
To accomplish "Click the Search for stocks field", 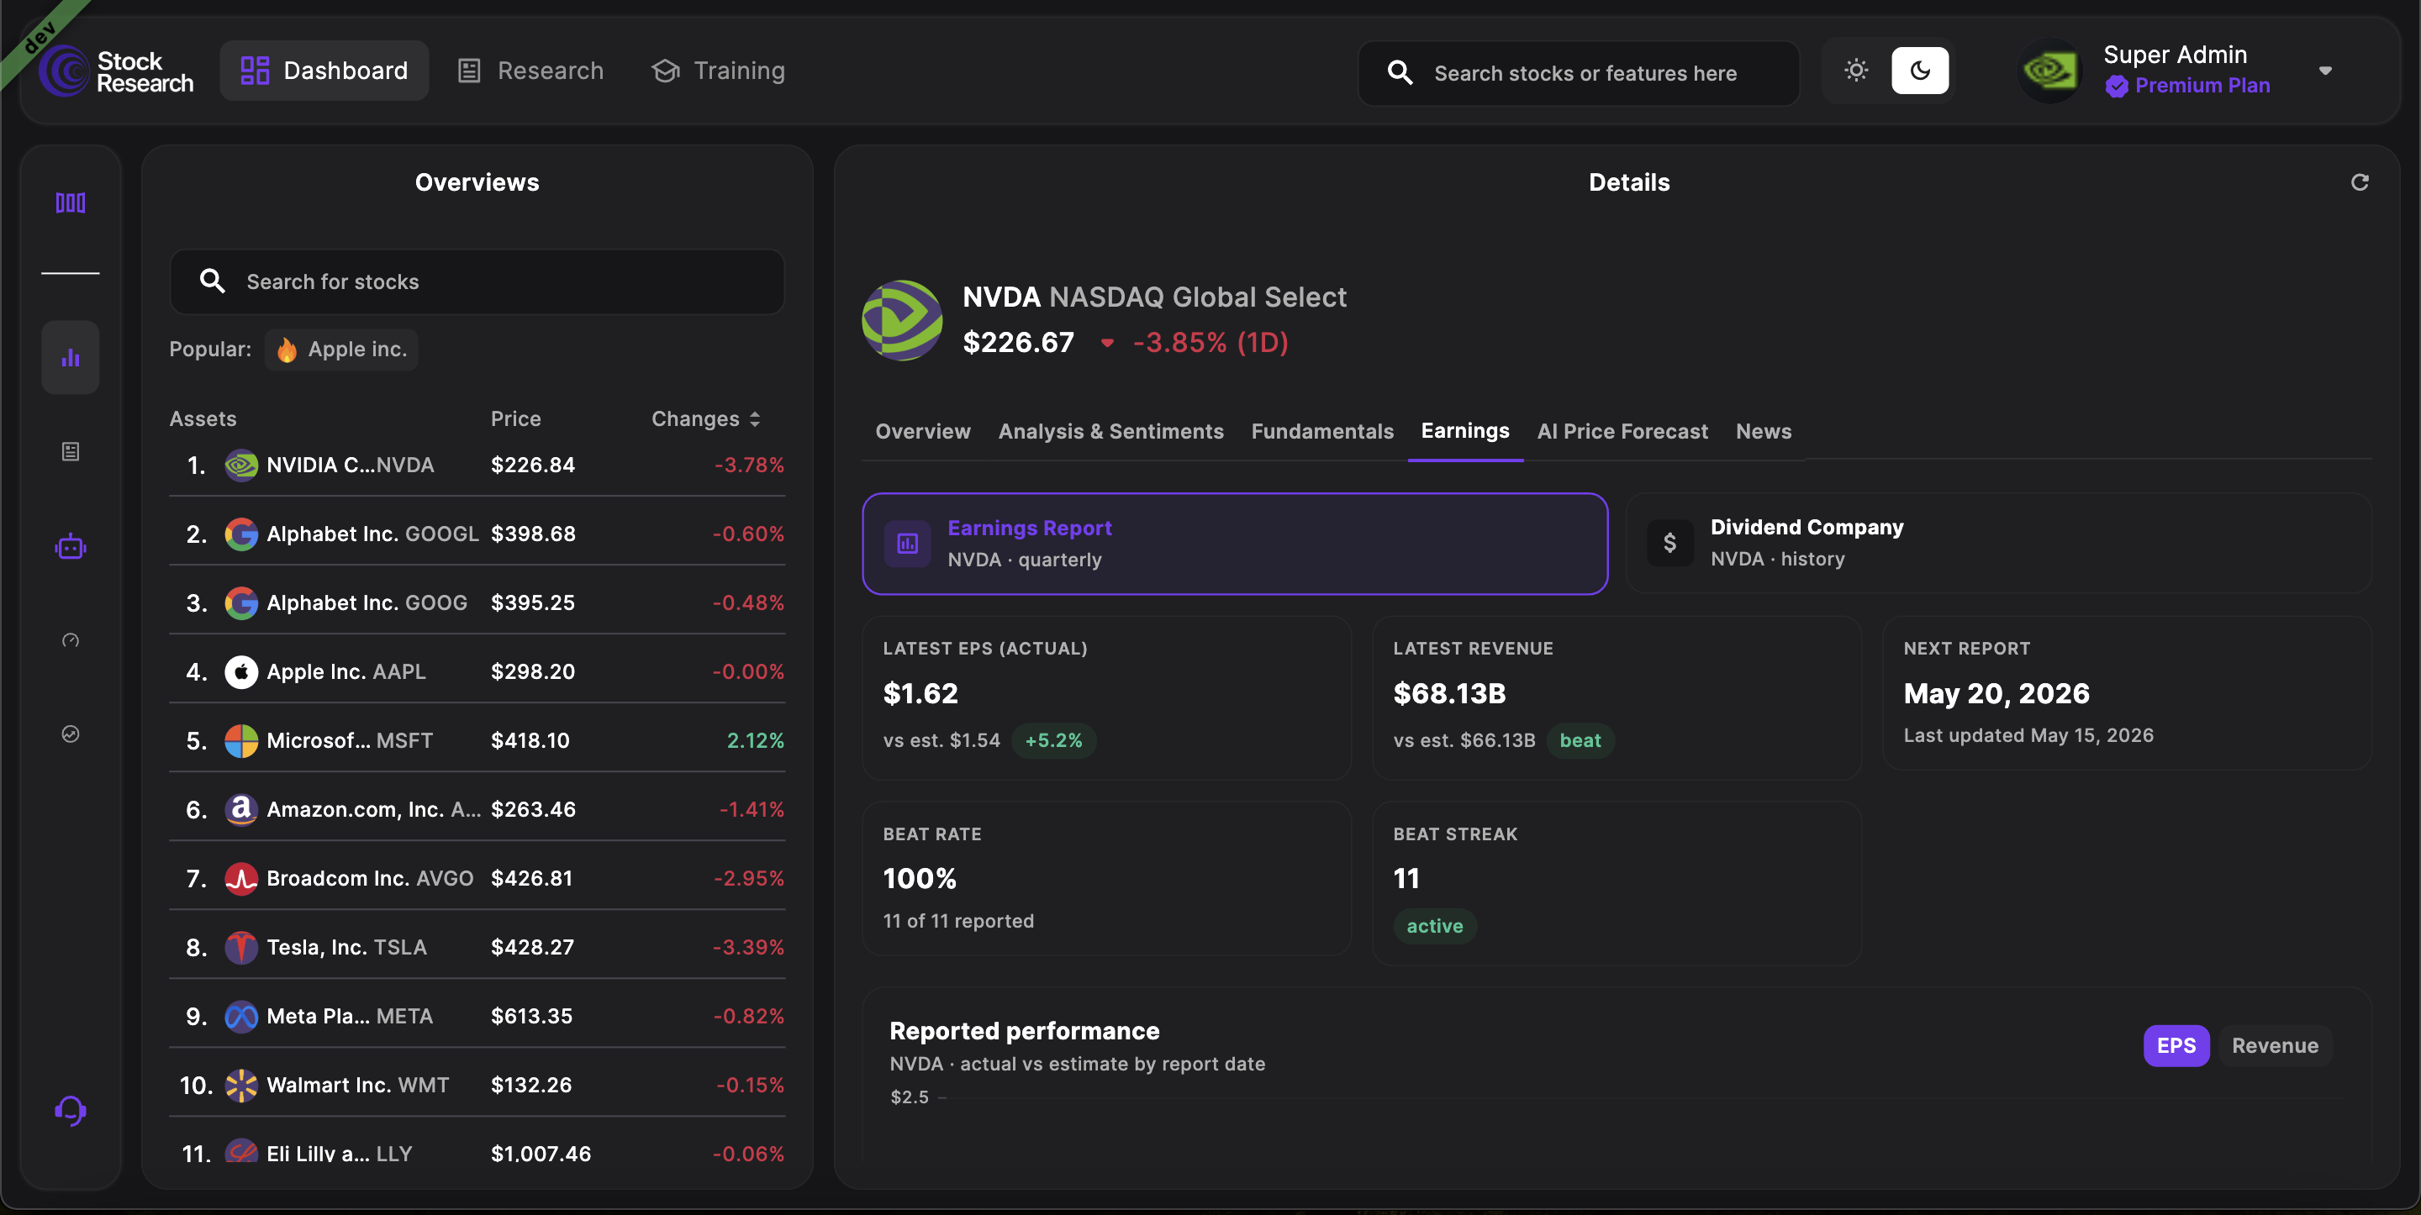I will tap(477, 281).
